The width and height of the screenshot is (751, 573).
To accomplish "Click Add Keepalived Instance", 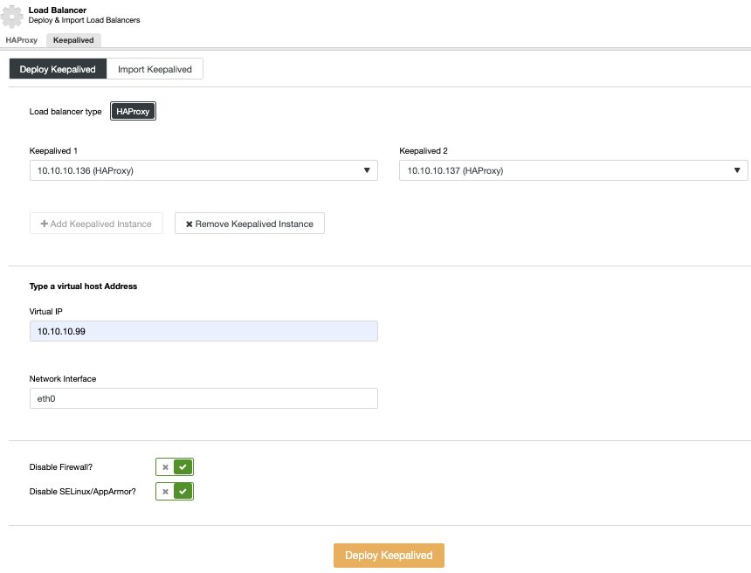I will (96, 224).
